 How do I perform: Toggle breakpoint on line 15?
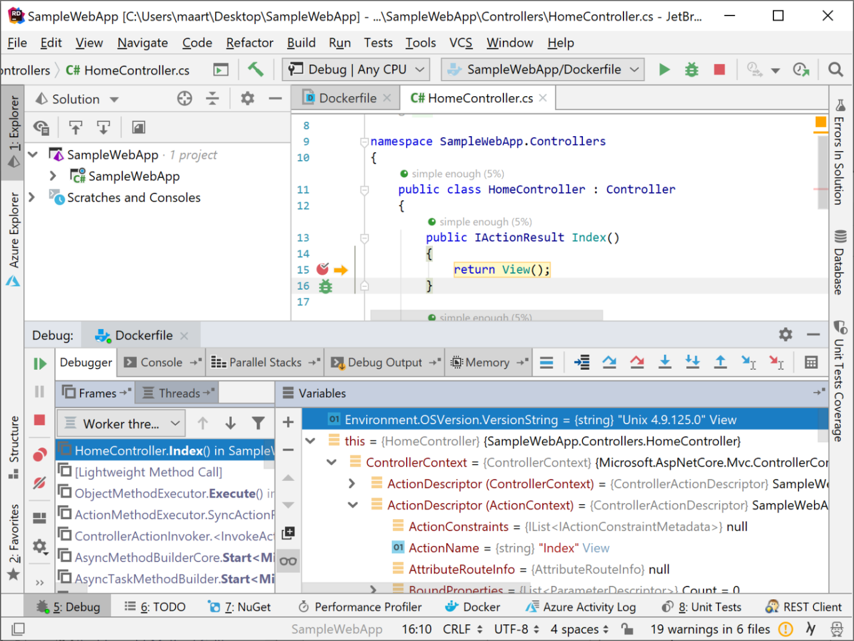[323, 269]
